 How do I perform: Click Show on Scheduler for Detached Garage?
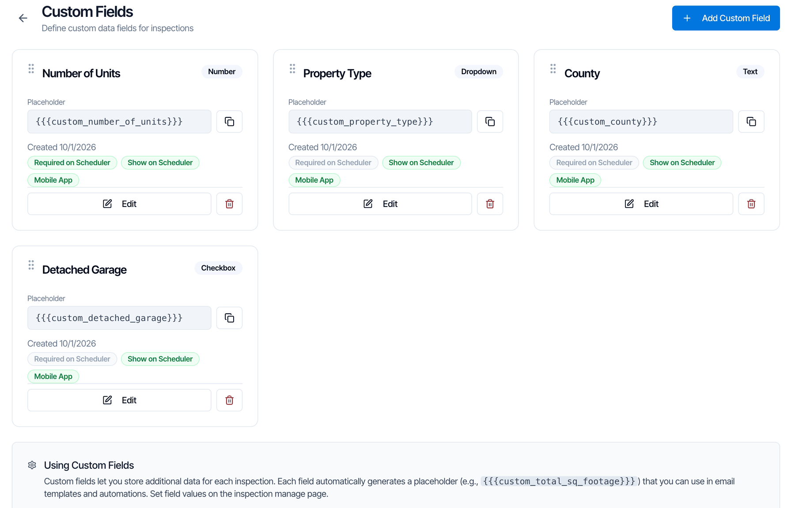pyautogui.click(x=160, y=359)
